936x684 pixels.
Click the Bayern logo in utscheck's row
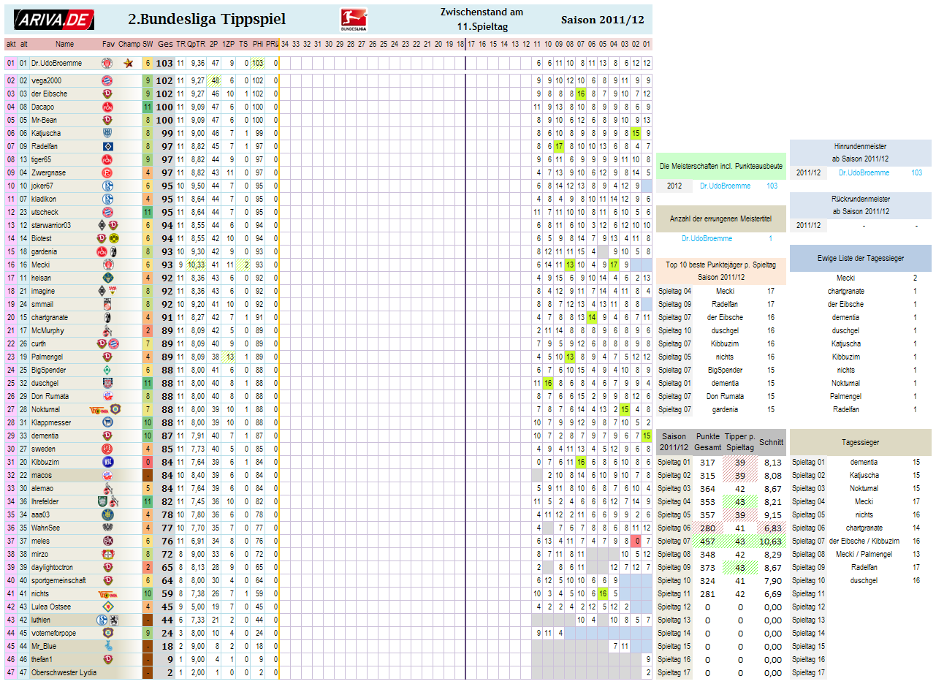click(107, 212)
